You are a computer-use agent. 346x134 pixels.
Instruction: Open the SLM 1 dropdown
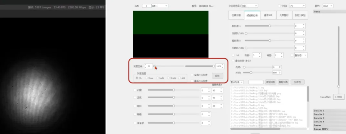[x=159, y=6]
